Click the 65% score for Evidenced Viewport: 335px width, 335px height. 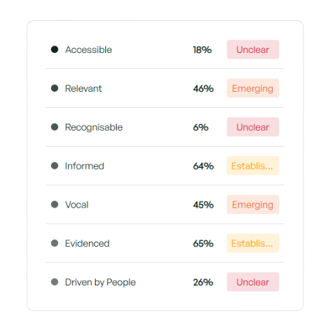tap(203, 243)
